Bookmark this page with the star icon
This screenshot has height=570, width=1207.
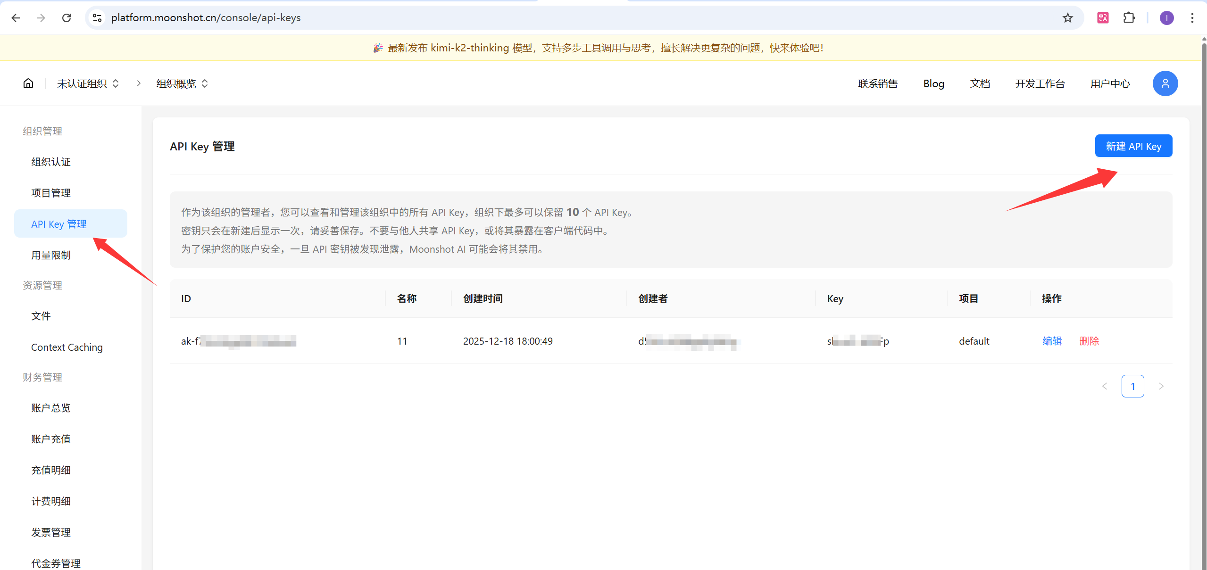click(x=1067, y=18)
